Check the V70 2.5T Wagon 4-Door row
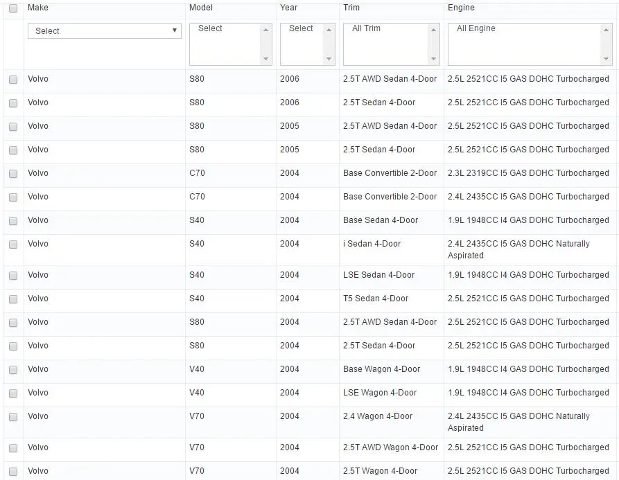Screen dimensions: 619x480 13,472
